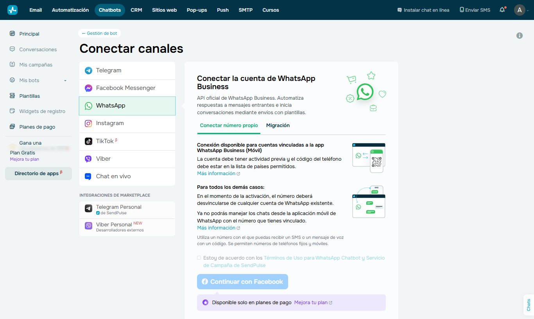Click Continuar con Facebook
Viewport: 534px width, 319px height.
242,281
